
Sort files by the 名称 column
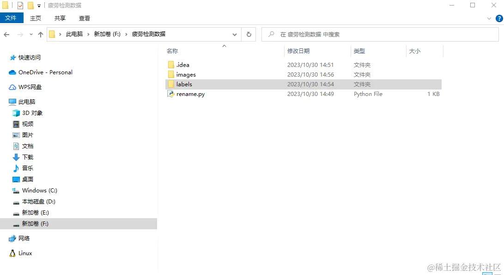(172, 51)
